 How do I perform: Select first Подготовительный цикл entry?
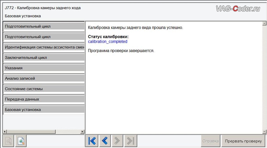point(44,26)
